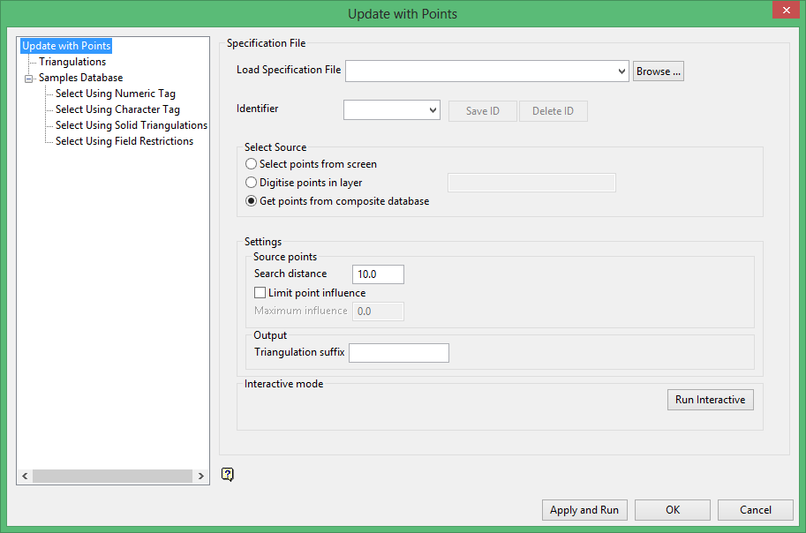Viewport: 806px width, 533px height.
Task: Click the Triangulation suffix text box
Action: pos(399,353)
